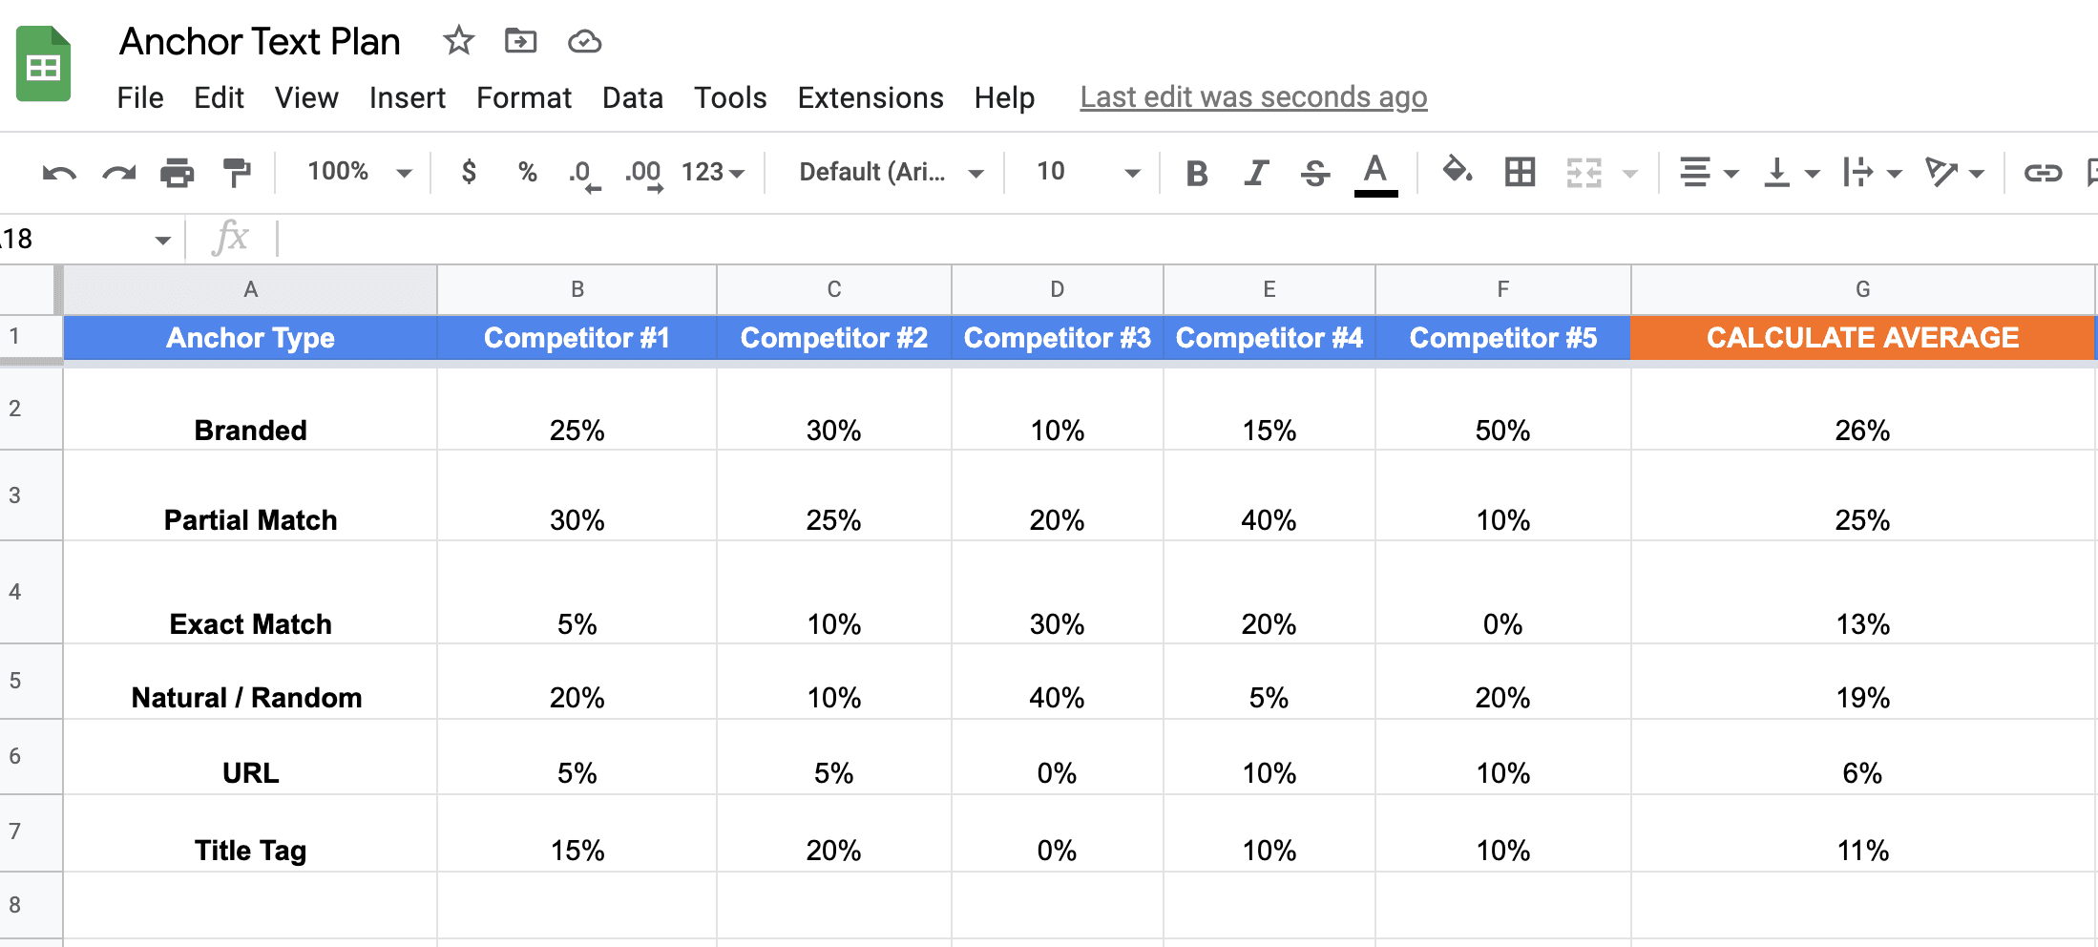Open the font size 10 dropdown
The height and width of the screenshot is (947, 2098).
tap(1088, 172)
